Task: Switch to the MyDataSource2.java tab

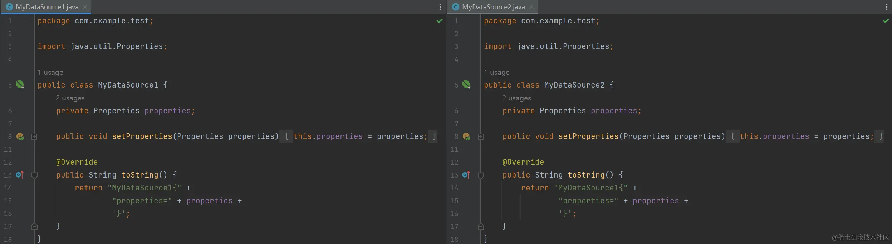Action: tap(493, 7)
